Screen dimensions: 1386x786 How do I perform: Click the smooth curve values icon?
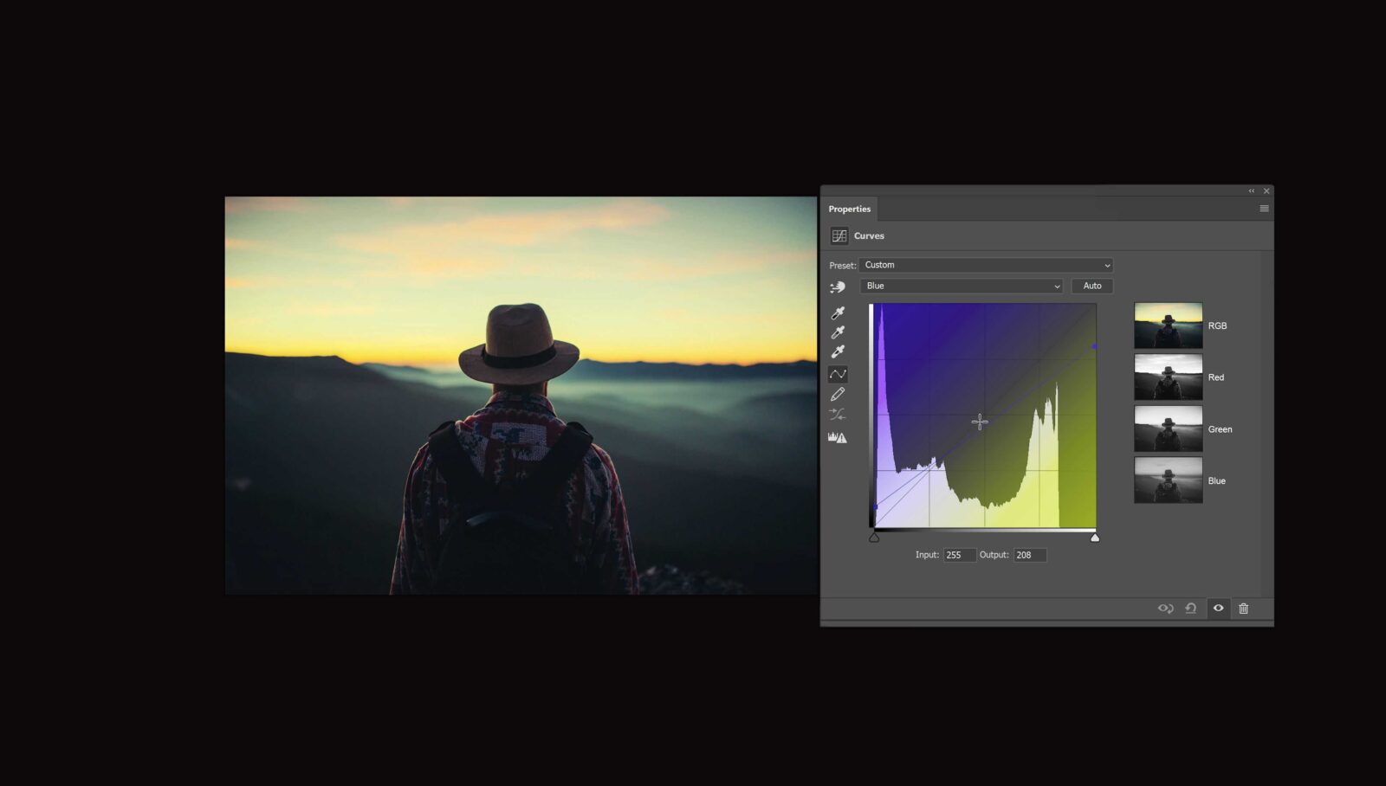pos(839,413)
